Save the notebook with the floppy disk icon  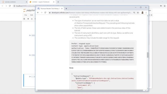pos(24,19)
